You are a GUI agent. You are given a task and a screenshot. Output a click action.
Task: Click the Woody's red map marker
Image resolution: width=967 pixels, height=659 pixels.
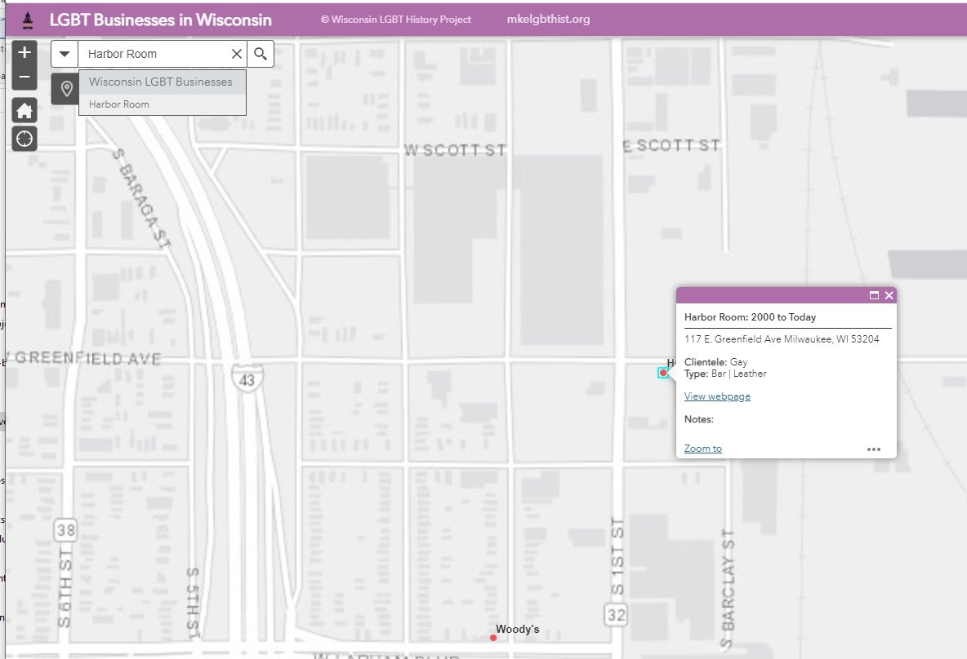click(x=493, y=638)
